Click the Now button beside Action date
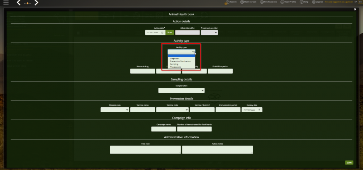The image size is (363, 170). pyautogui.click(x=170, y=32)
